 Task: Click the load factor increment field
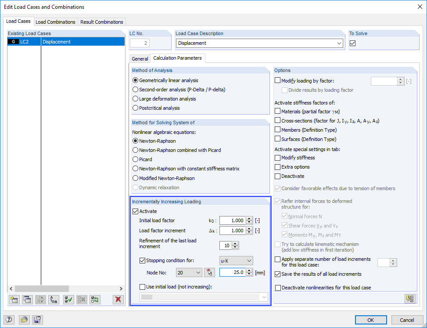[233, 231]
